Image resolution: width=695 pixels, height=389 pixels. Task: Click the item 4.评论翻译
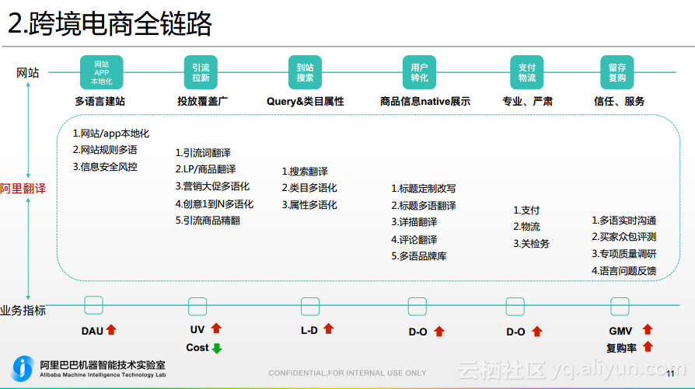414,240
